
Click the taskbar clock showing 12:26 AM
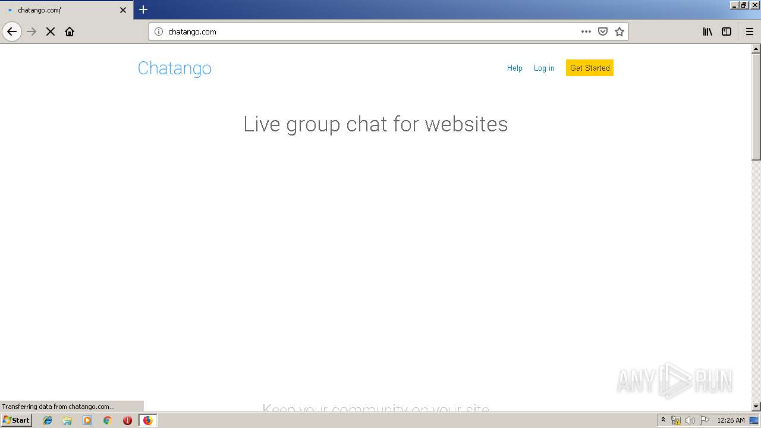[x=731, y=420]
